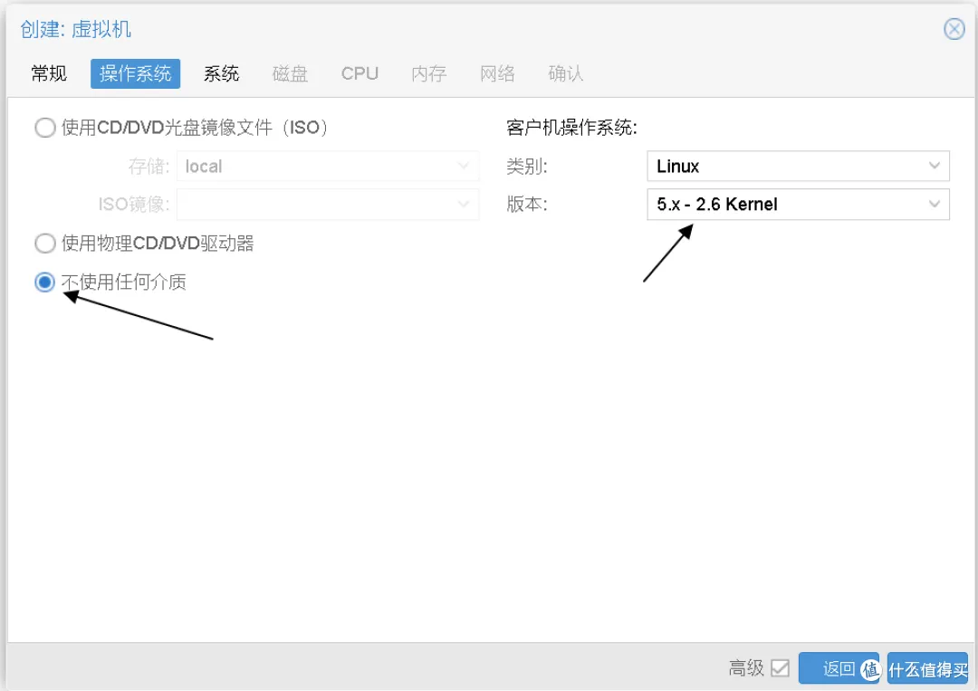The width and height of the screenshot is (978, 691).
Task: Close the 创建: 虚拟机 dialog
Action: pos(954,29)
